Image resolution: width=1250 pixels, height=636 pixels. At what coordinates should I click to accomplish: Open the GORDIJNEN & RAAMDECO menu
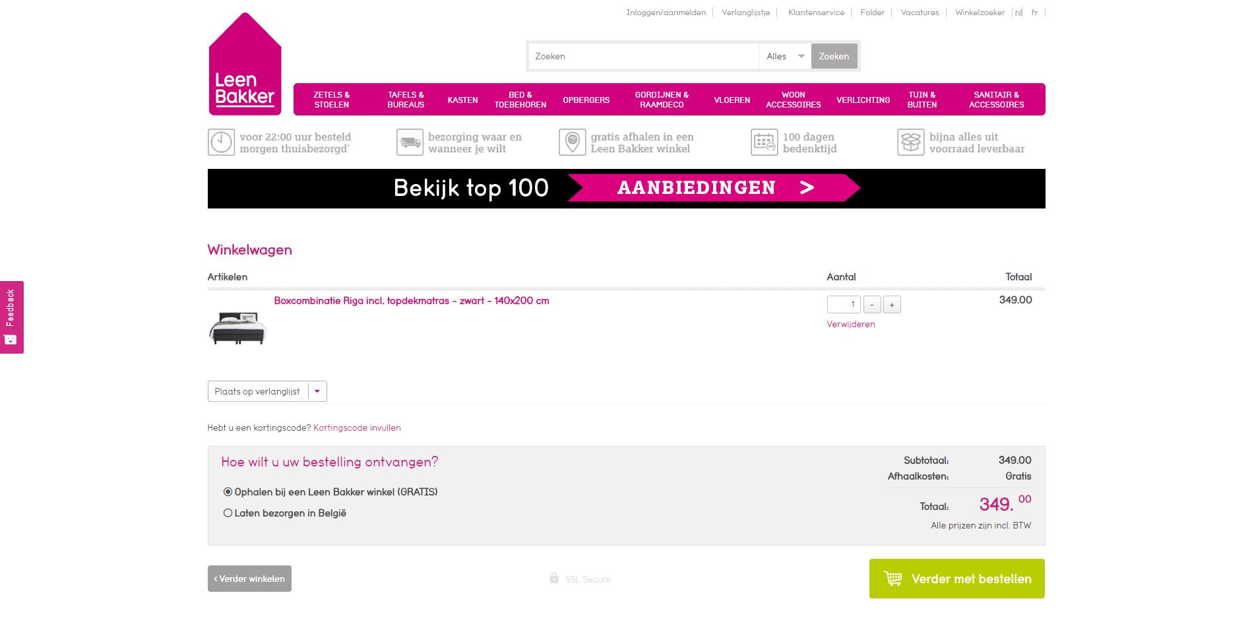(x=662, y=100)
